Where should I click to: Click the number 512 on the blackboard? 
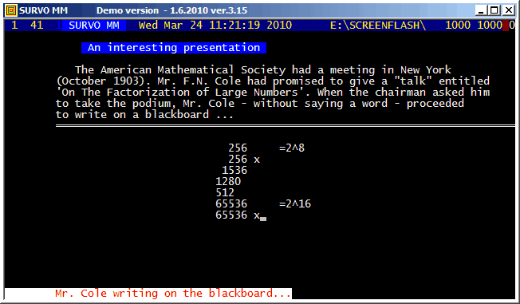[225, 192]
